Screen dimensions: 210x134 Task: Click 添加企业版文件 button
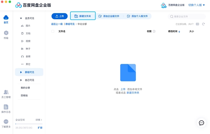109,16
